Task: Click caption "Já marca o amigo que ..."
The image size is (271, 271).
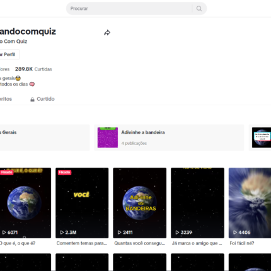Action: click(197, 243)
